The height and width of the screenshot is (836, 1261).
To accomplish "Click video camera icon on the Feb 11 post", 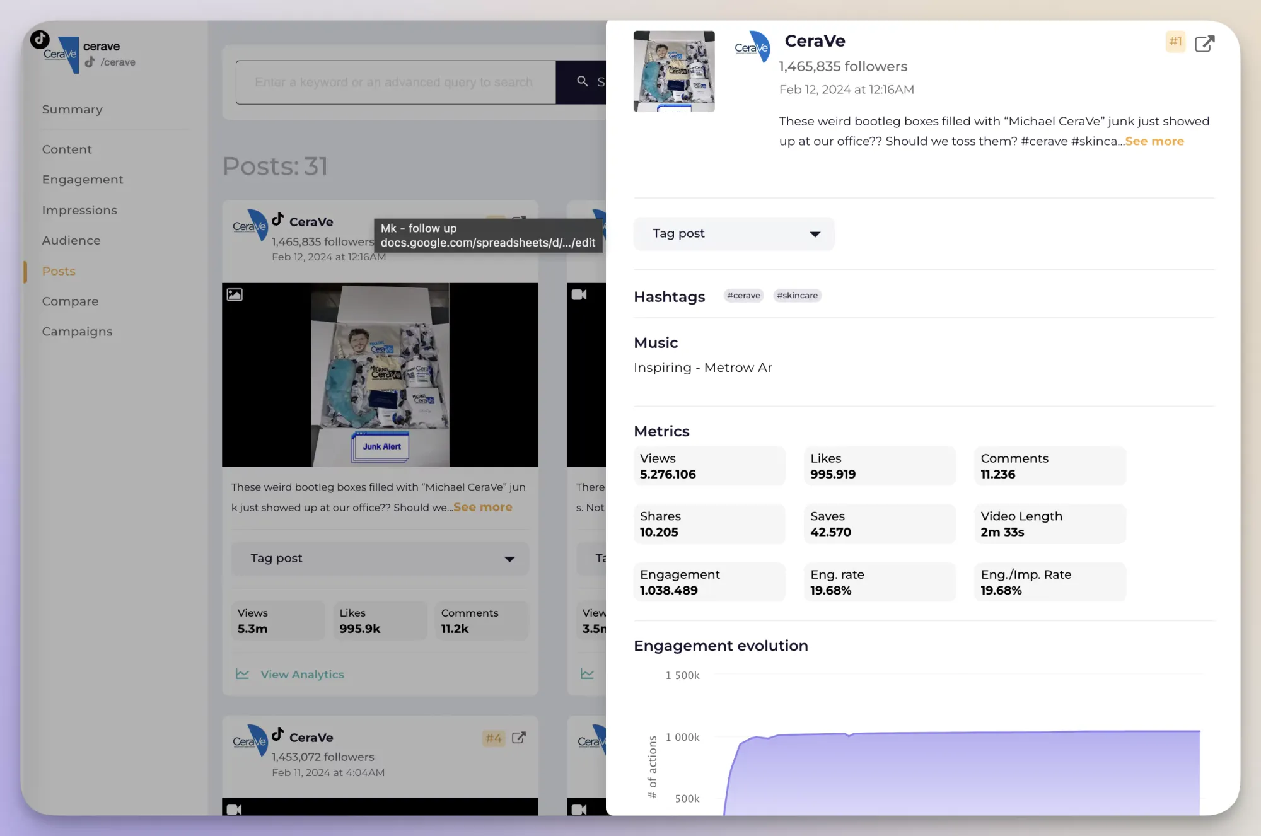I will [x=234, y=809].
